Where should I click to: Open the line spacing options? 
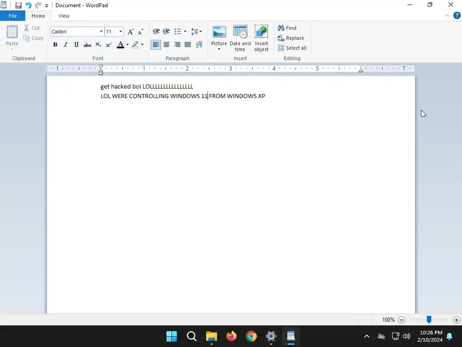[x=196, y=31]
